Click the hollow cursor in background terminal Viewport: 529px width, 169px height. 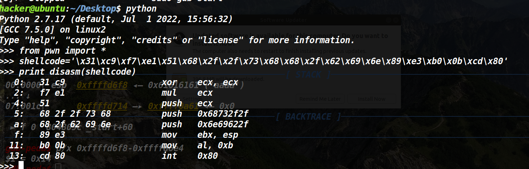[59, 166]
